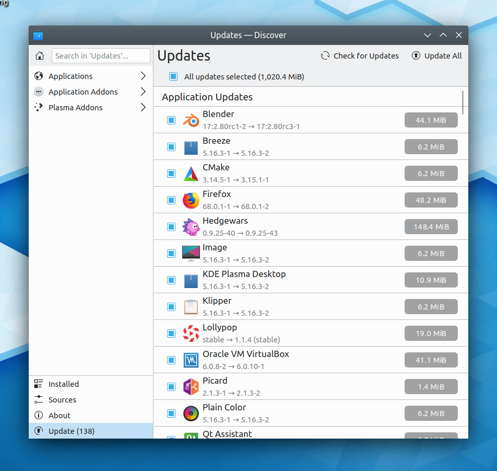The height and width of the screenshot is (471, 497).
Task: Click the Discover app icon in title bar
Action: pos(38,35)
